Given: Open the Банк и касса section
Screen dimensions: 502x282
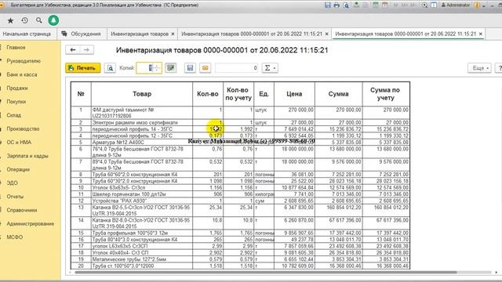Looking at the screenshot, I should pos(22,74).
